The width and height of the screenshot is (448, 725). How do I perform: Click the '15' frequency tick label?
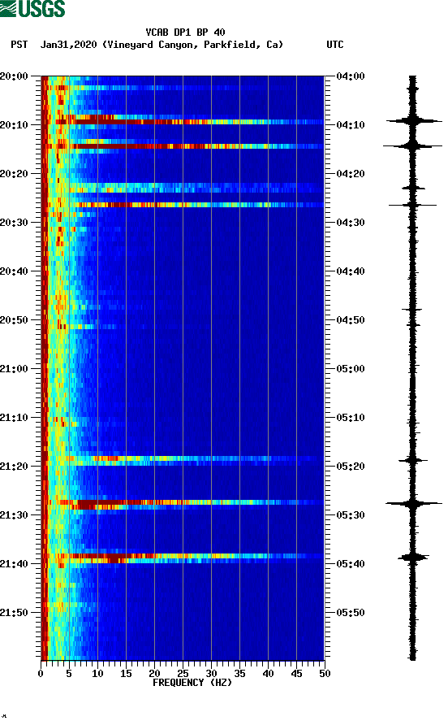point(126,674)
